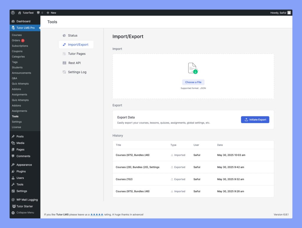
Task: Open Coupons submenu item
Action: point(17,51)
